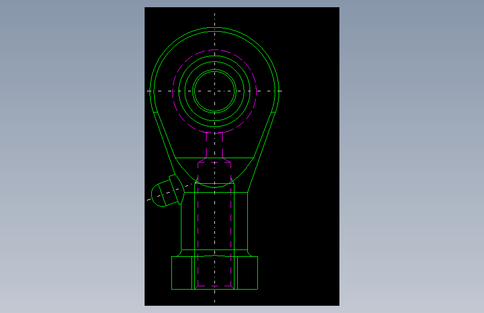Select the grease nipple fitting on the housing
The image size is (484, 313).
pos(167,191)
